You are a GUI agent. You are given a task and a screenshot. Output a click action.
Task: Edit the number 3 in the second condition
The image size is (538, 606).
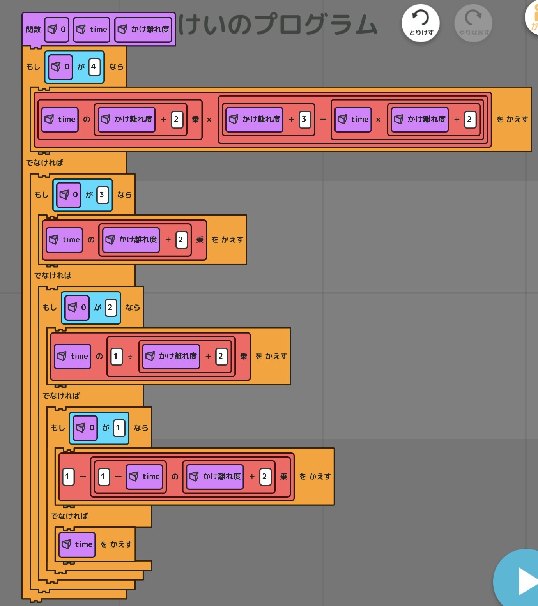[103, 194]
